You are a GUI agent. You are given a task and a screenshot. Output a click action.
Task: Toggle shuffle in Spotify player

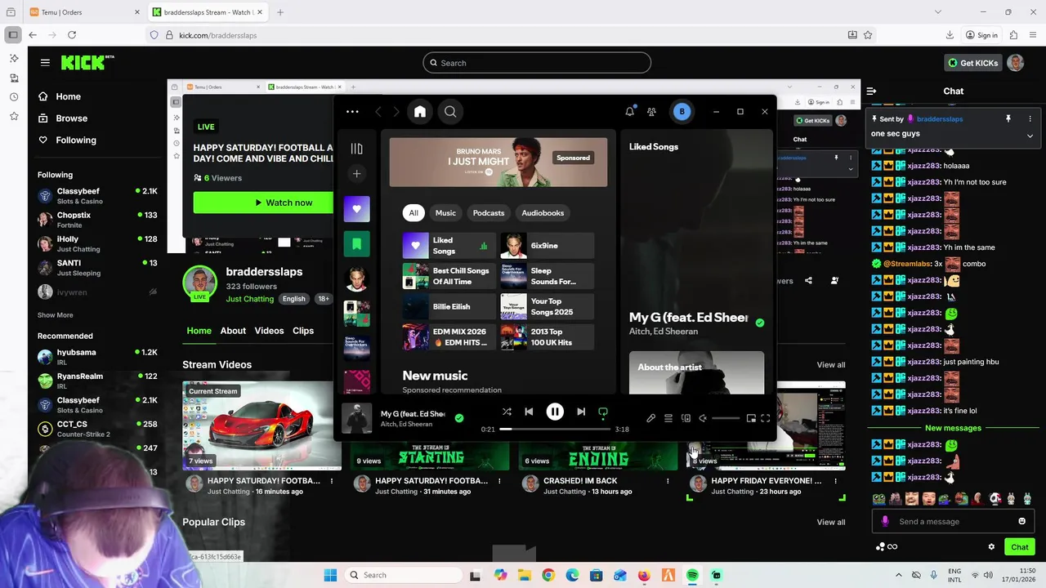pos(507,412)
